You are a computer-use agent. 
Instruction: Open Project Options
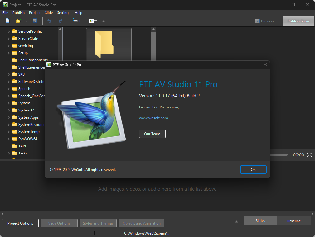click(x=20, y=223)
